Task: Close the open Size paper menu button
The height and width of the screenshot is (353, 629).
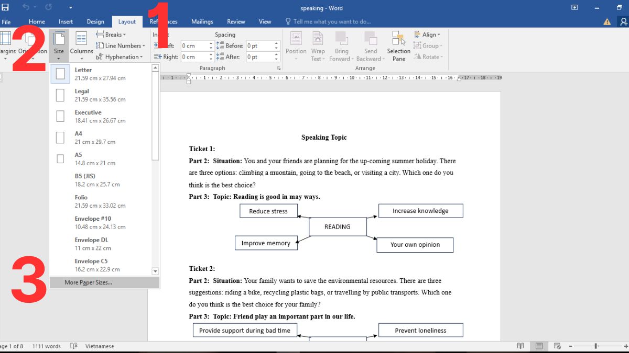Action: pyautogui.click(x=59, y=45)
